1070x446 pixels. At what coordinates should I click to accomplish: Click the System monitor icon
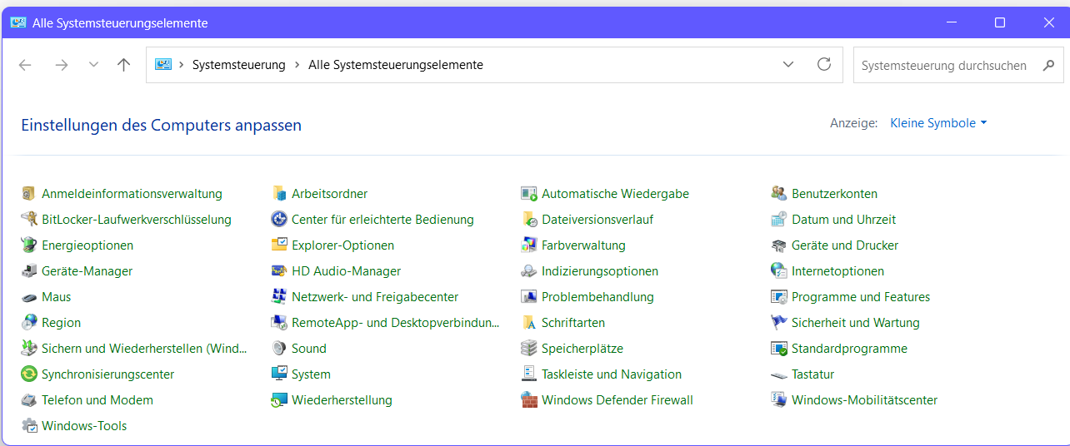[279, 374]
